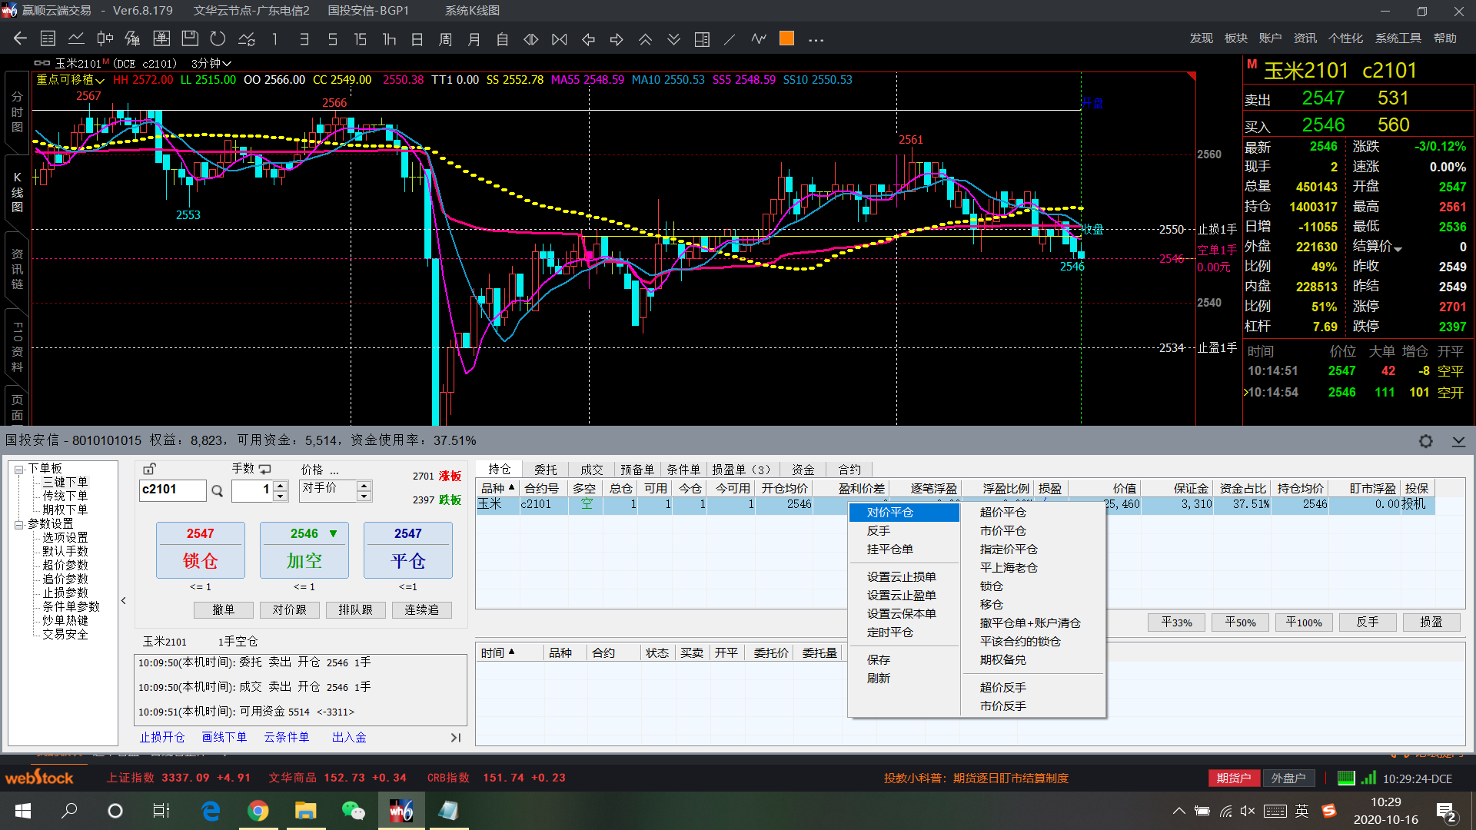Open the candlestick chart type icon
This screenshot has height=830, width=1476.
click(105, 38)
